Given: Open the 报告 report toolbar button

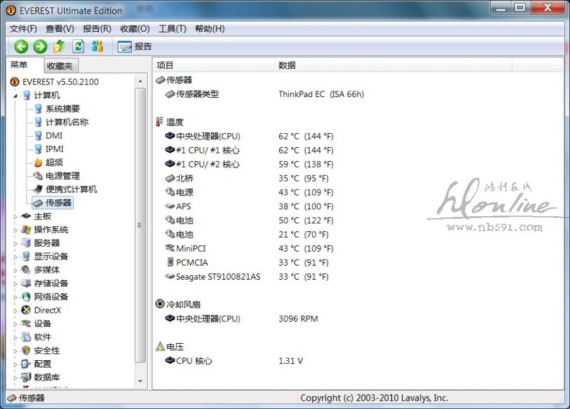Looking at the screenshot, I should (134, 46).
